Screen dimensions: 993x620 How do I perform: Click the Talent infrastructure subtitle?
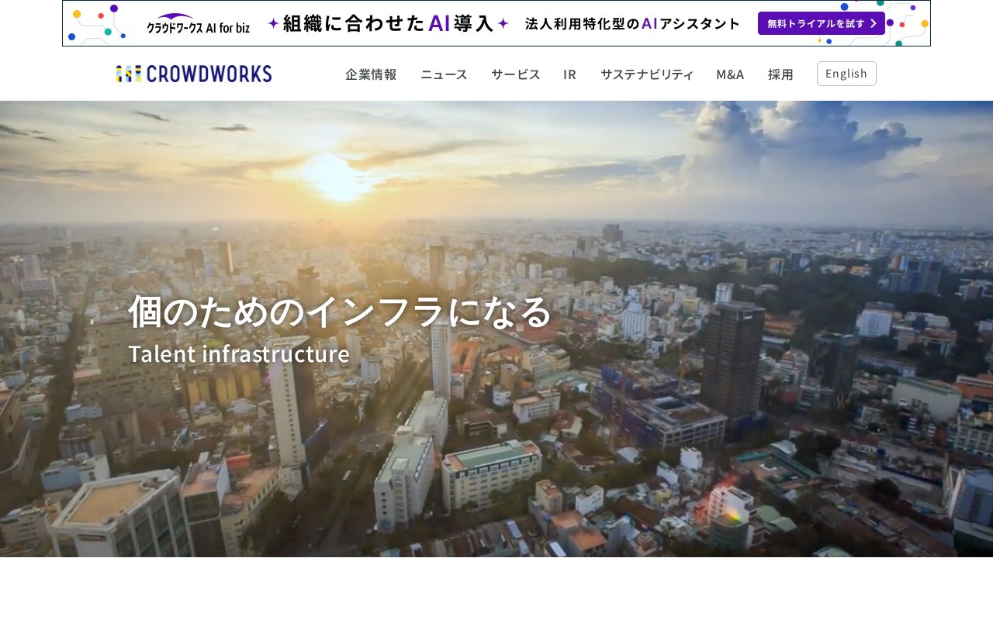(x=239, y=353)
